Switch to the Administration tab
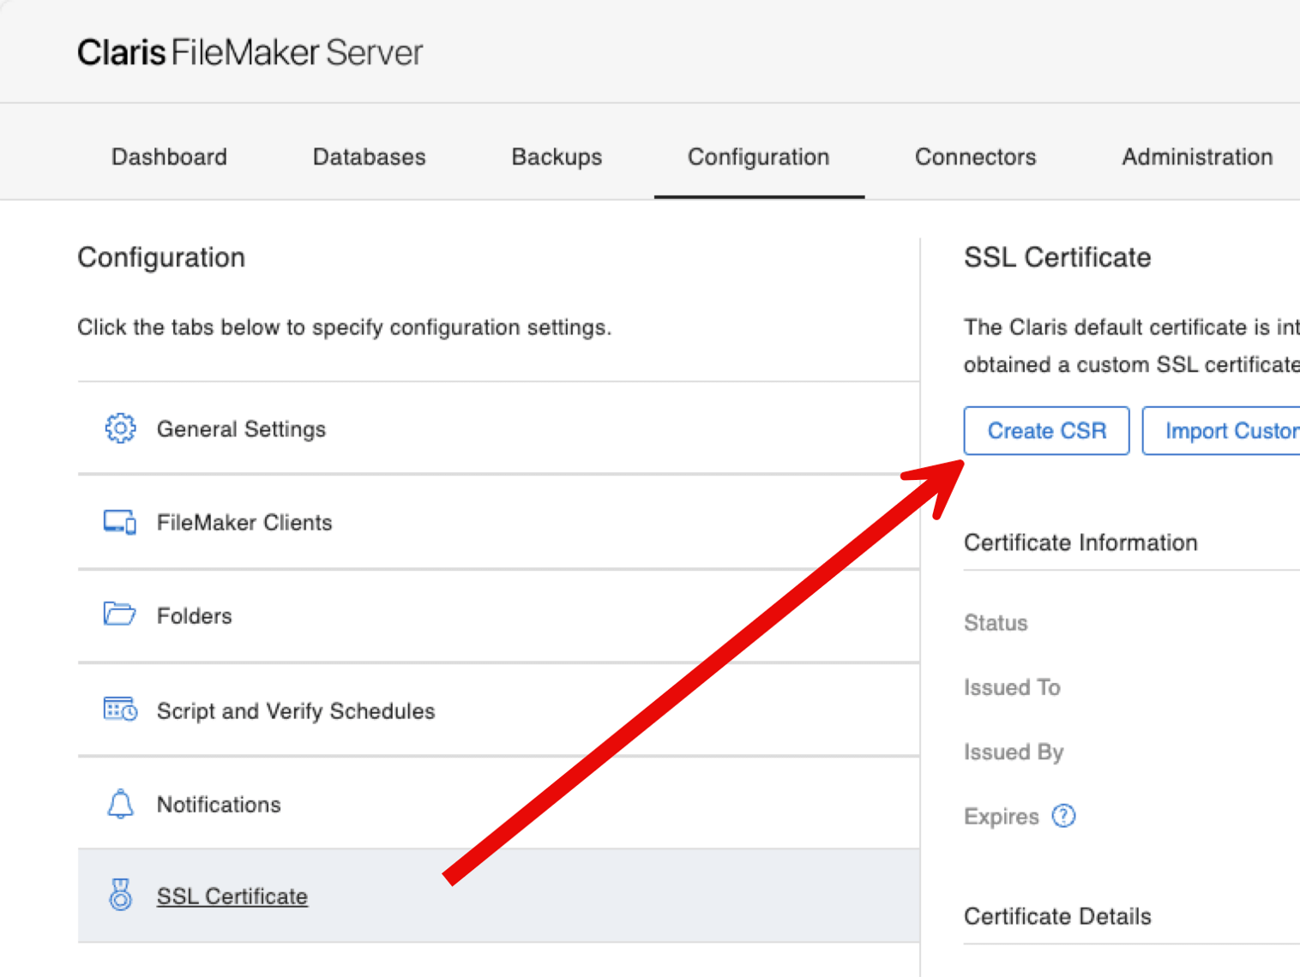Image resolution: width=1300 pixels, height=977 pixels. [x=1197, y=157]
